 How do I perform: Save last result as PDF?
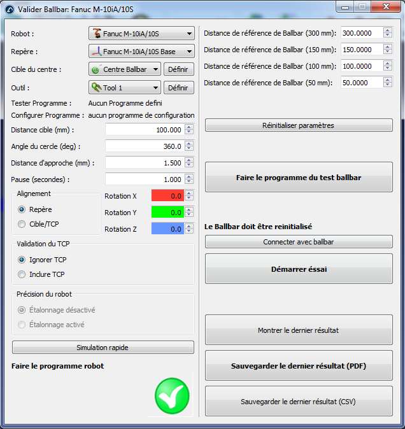[299, 366]
